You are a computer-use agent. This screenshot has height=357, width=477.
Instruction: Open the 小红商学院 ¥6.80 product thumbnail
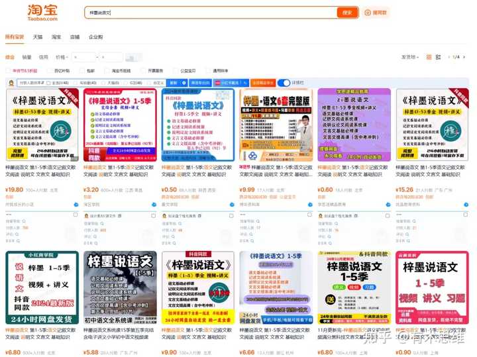pyautogui.click(x=42, y=287)
